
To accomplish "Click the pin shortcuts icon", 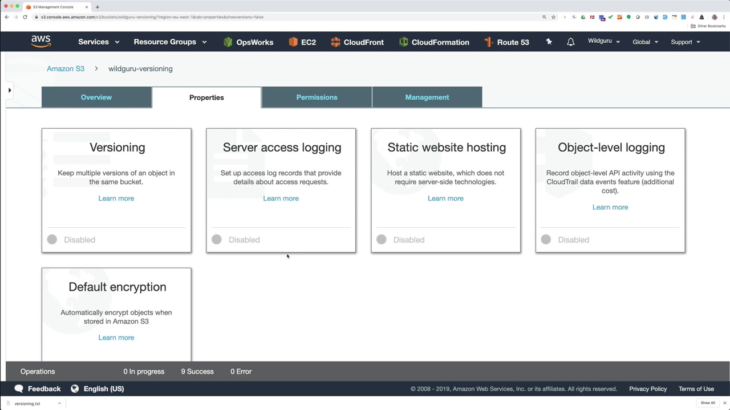I will 549,42.
